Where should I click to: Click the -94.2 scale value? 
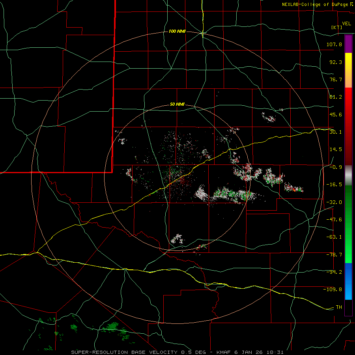click(x=334, y=272)
